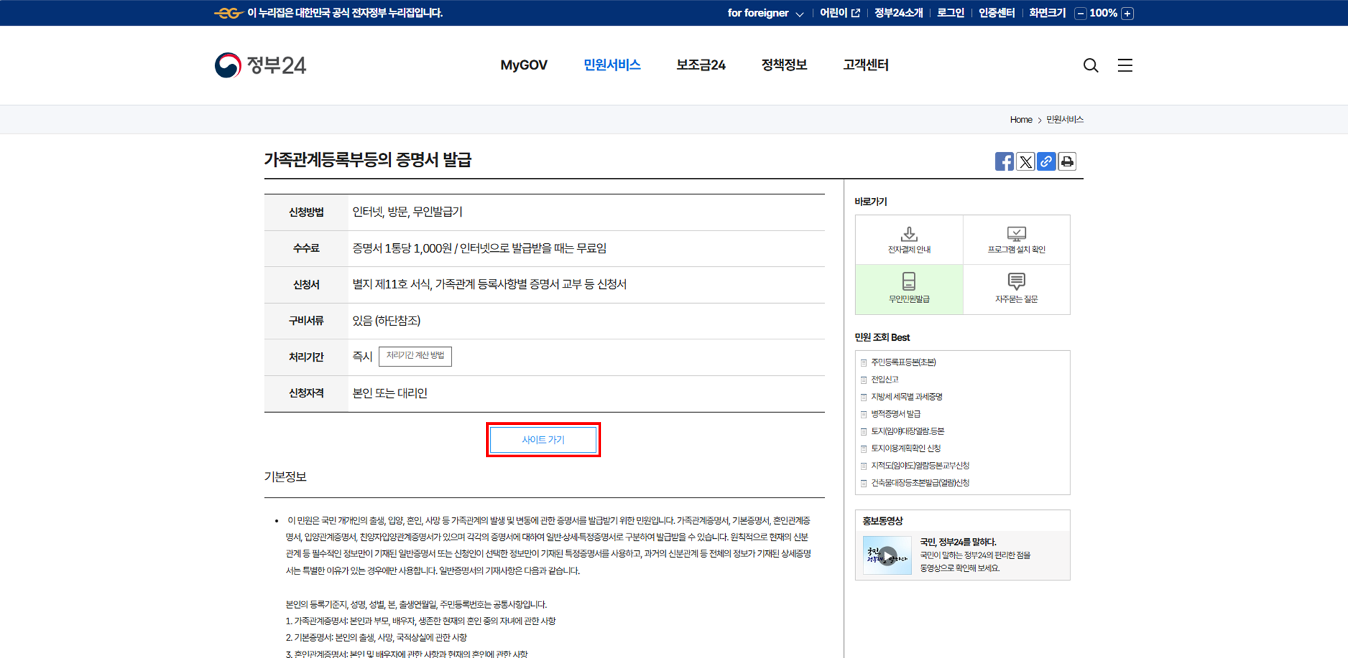Open 처리기간 계산 방법
This screenshot has height=658, width=1348.
pyautogui.click(x=415, y=356)
